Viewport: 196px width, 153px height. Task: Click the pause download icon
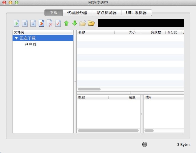click(x=25, y=23)
